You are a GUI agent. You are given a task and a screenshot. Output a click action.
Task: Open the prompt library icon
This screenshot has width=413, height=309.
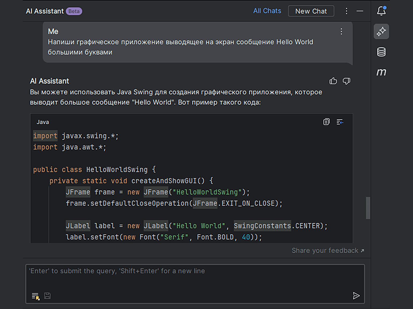click(35, 296)
